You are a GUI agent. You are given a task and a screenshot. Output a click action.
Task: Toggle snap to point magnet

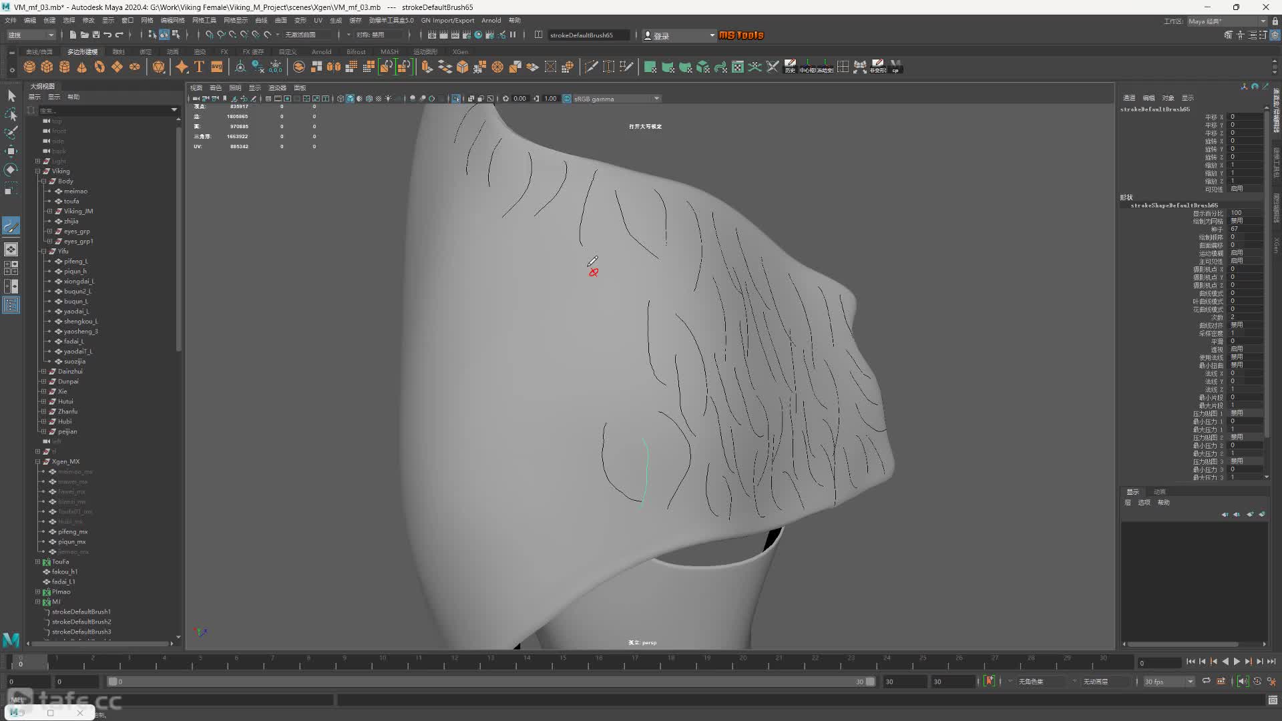(x=233, y=35)
